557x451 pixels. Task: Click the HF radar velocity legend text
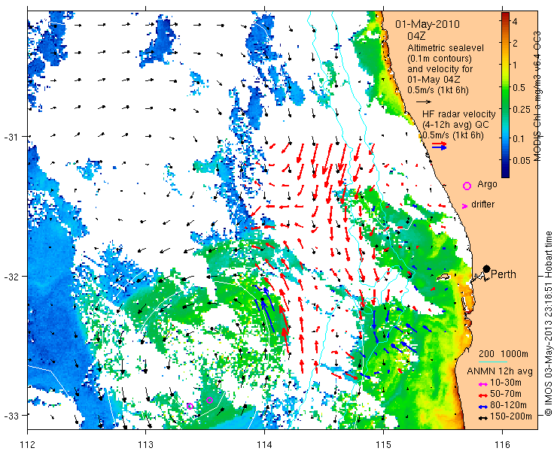tap(458, 114)
